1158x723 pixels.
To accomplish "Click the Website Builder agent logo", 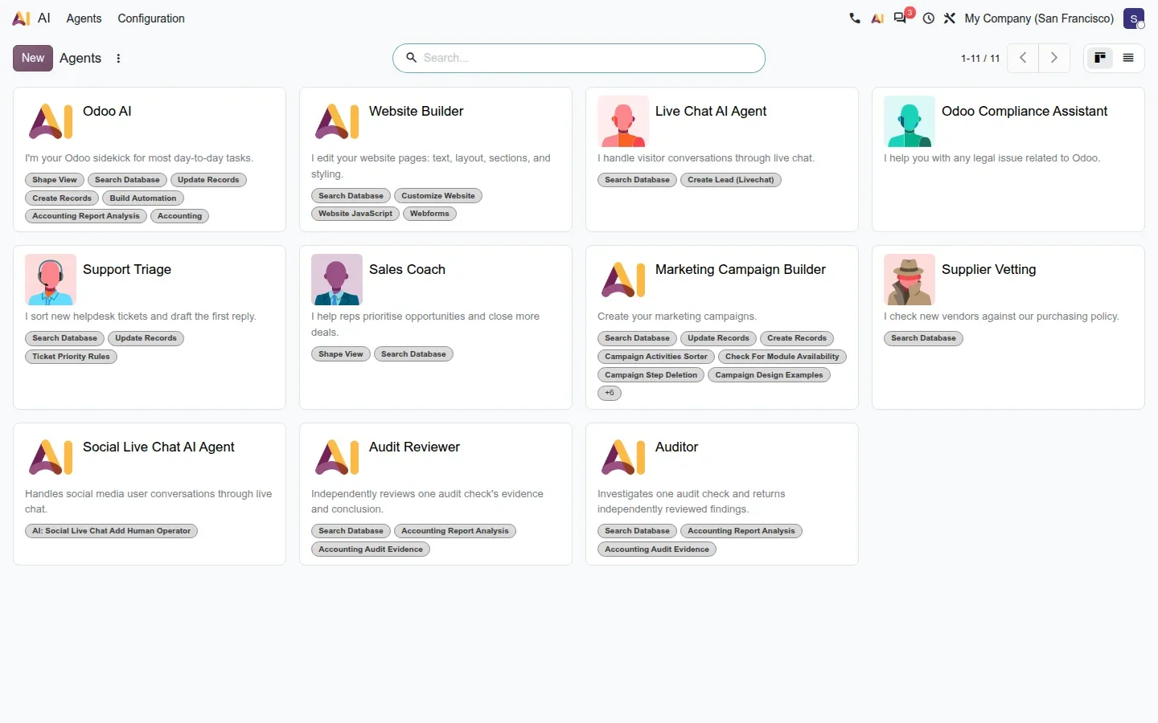I will [337, 121].
